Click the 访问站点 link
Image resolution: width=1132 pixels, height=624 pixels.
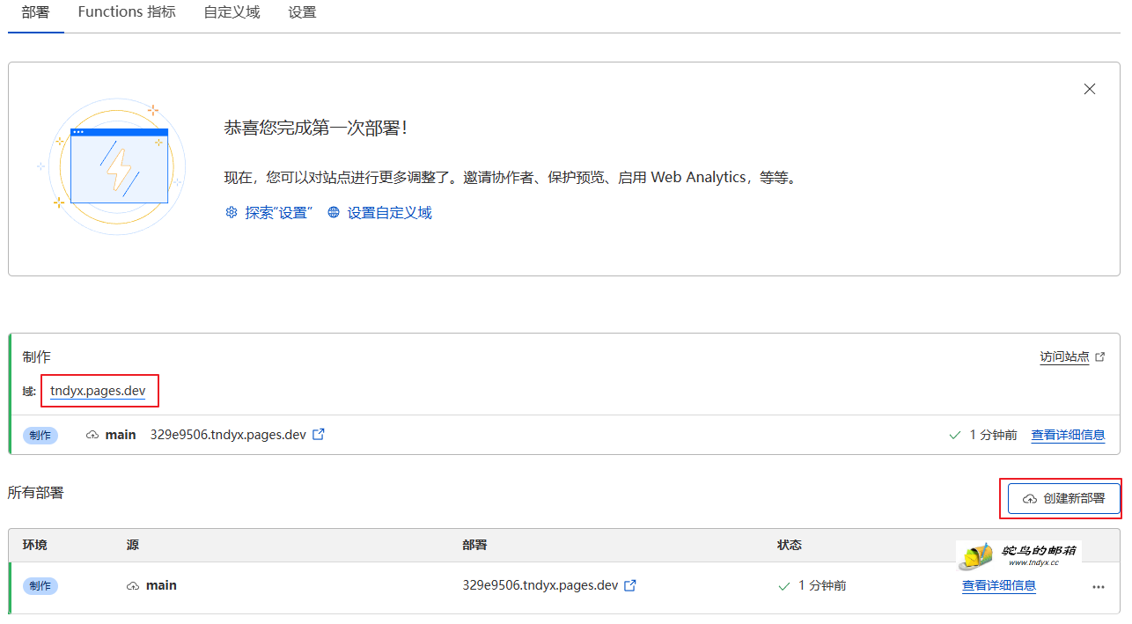1064,356
